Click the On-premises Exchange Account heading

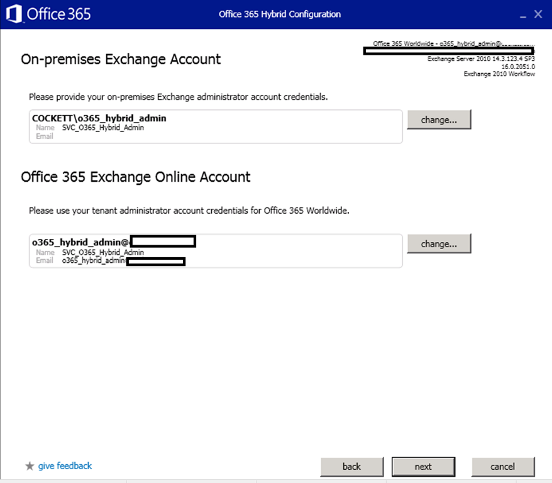121,59
